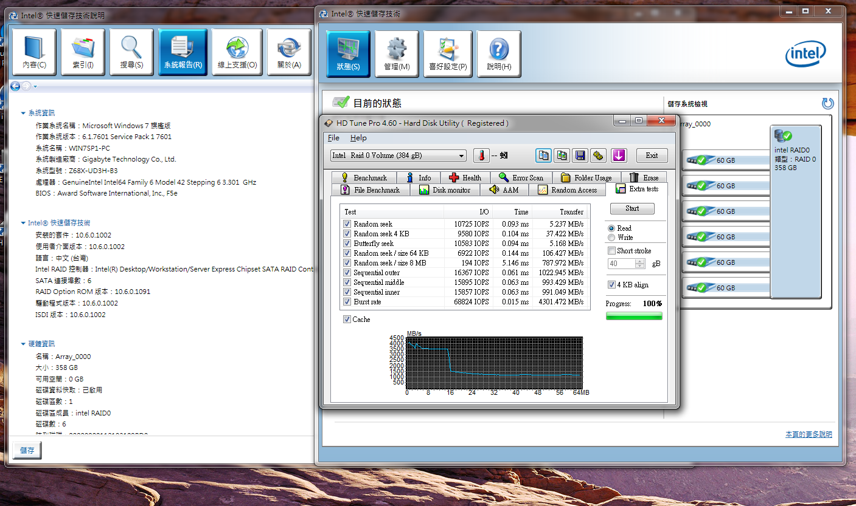Open the HD Tune File menu
The image size is (856, 506).
coord(333,138)
